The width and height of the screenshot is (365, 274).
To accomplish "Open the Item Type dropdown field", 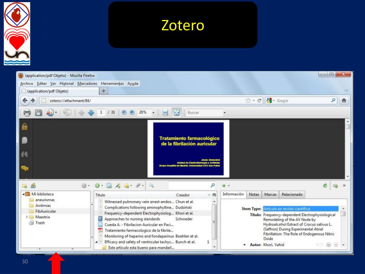I will [300, 209].
